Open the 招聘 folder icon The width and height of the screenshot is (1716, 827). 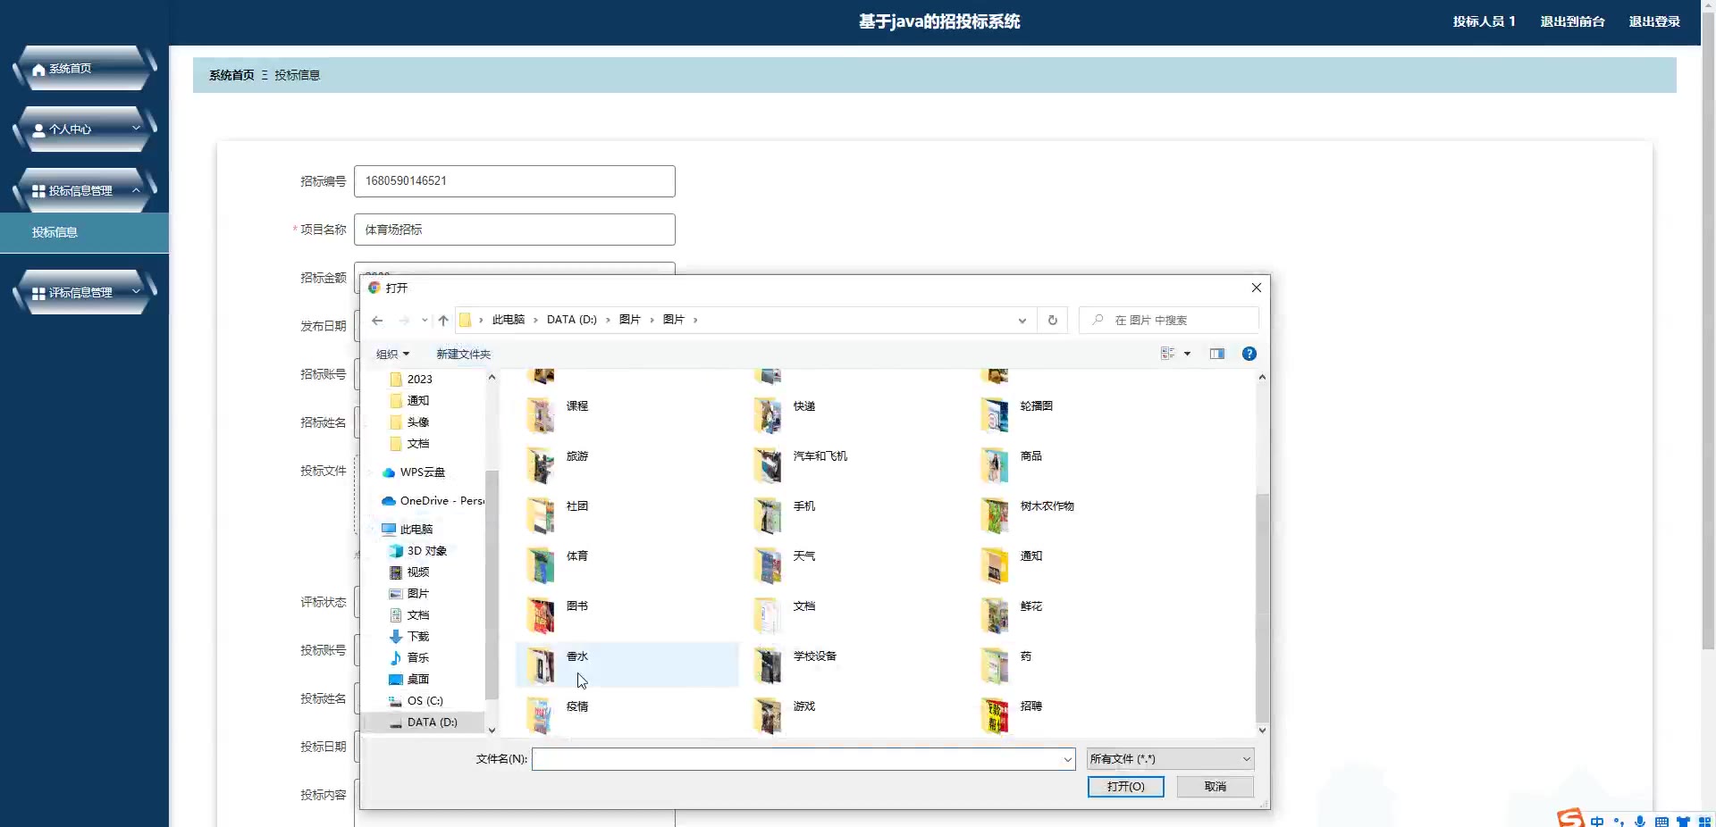coord(994,715)
